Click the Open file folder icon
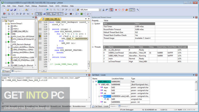This screenshot has width=199, height=112. tap(8, 10)
